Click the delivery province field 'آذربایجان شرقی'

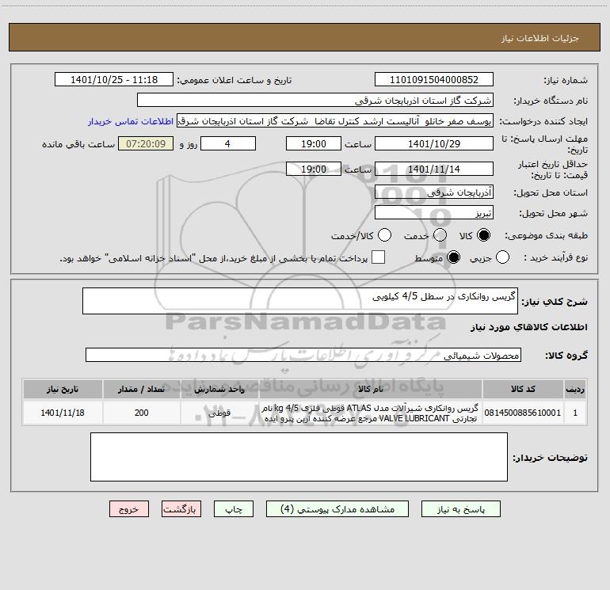click(434, 192)
